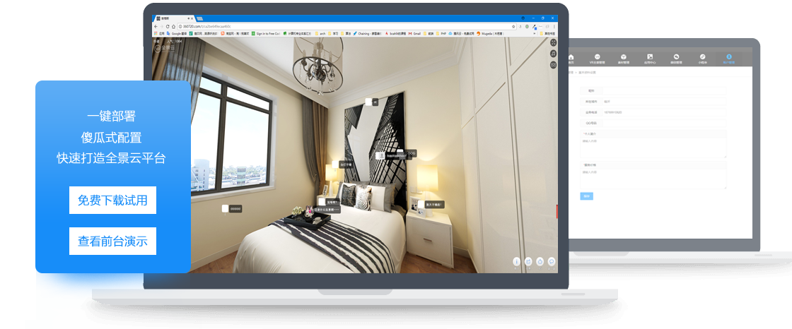This screenshot has height=329, width=792.
Task: Open the info icon in the panorama's bottom-right
Action: tap(517, 262)
